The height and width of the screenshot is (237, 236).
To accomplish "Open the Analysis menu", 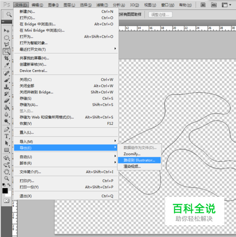I will (119, 5).
